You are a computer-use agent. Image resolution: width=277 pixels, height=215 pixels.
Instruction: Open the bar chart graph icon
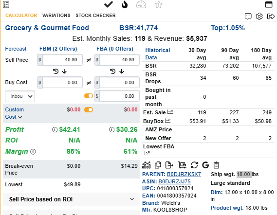tap(147, 165)
